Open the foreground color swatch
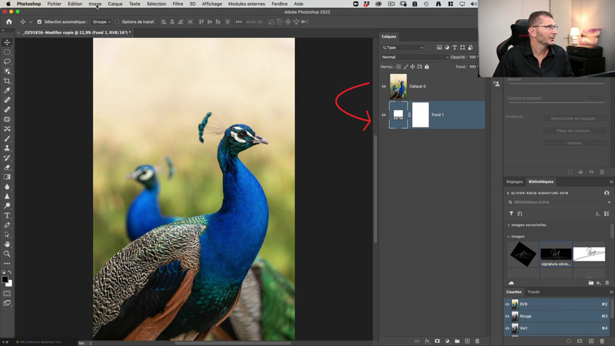This screenshot has width=615, height=346. point(5,278)
